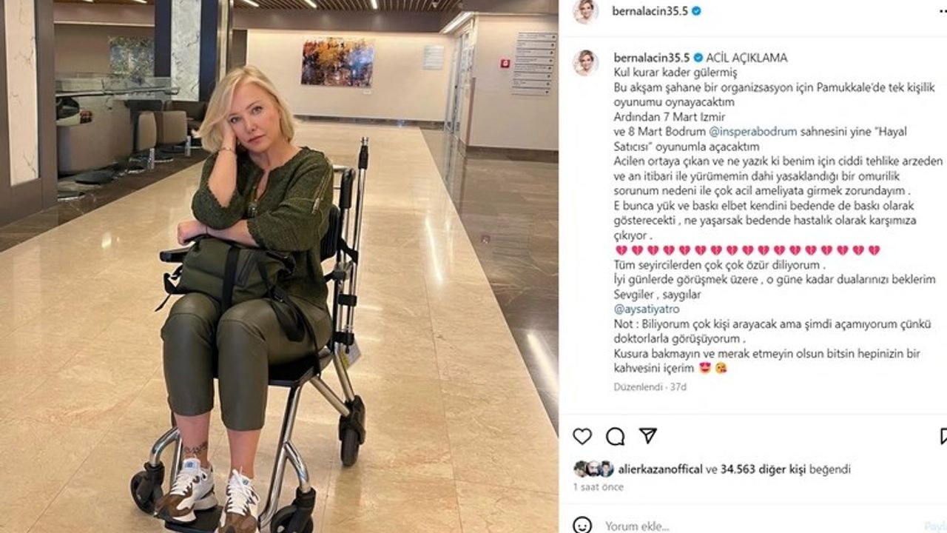Viewport: 947px width, 533px height.
Task: Click the '1 saat önce' timestamp
Action: click(x=598, y=487)
